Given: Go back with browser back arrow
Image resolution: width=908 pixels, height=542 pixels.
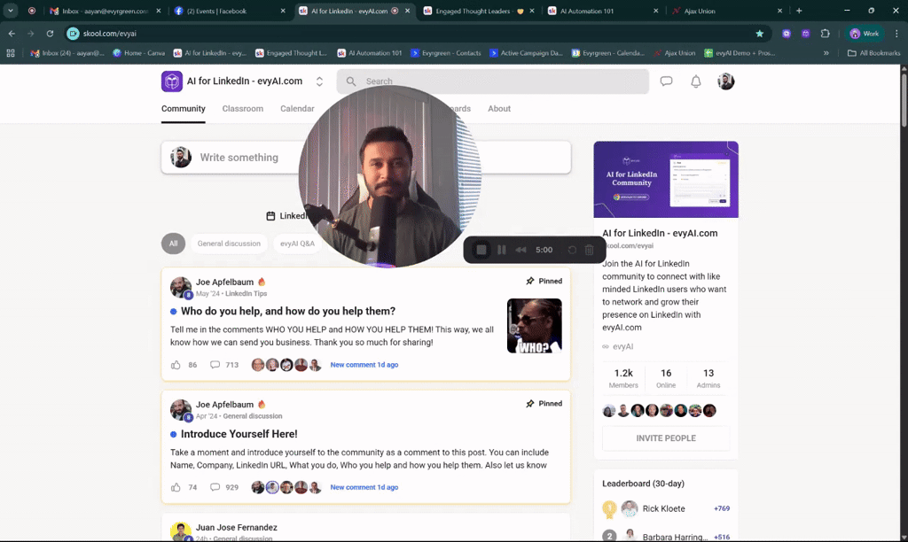Looking at the screenshot, I should click(x=12, y=34).
